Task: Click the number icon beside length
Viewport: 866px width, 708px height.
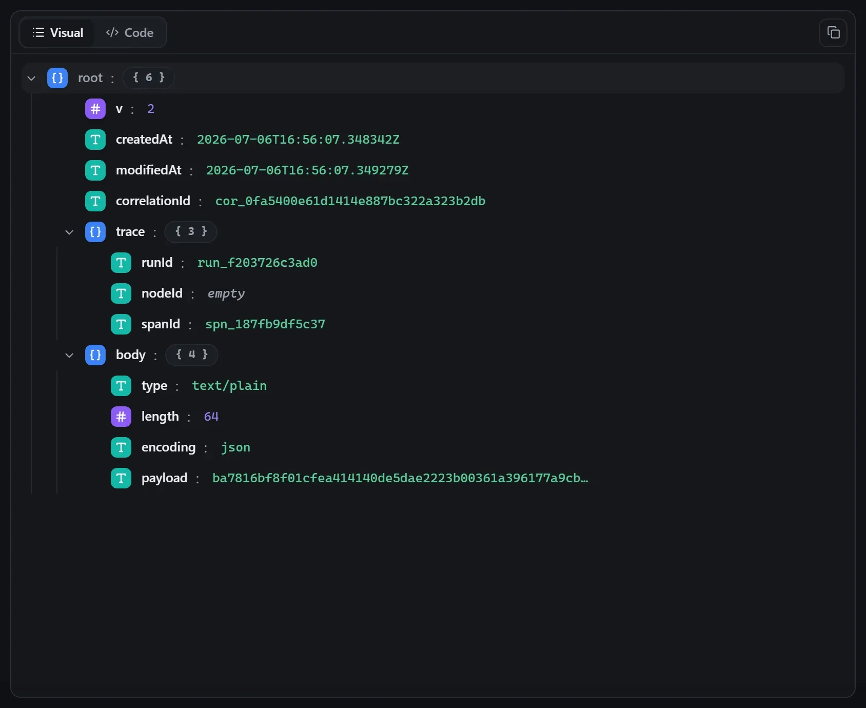Action: point(121,417)
